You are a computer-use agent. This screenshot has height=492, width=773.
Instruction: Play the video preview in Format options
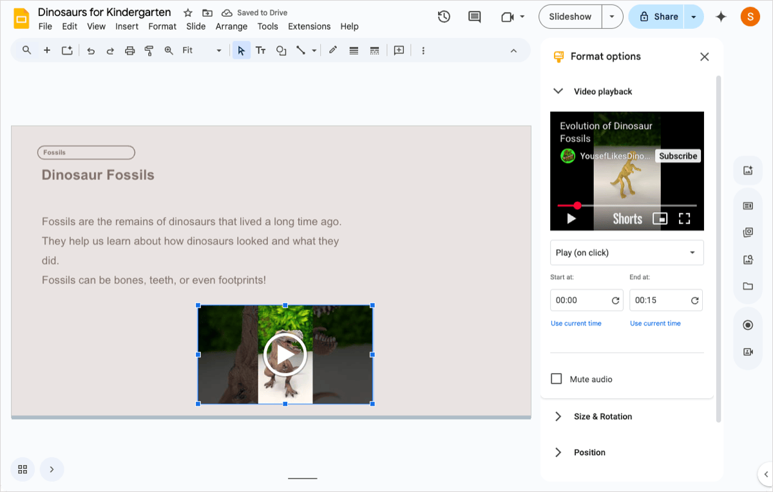pos(571,219)
